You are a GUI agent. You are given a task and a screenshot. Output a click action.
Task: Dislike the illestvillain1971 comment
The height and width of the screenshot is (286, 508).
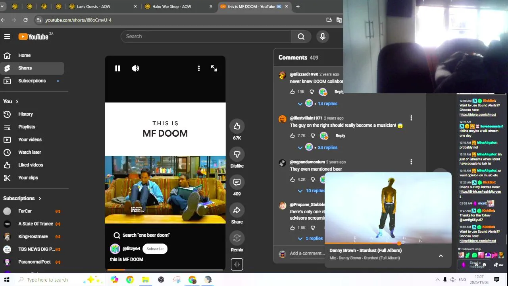(x=312, y=135)
